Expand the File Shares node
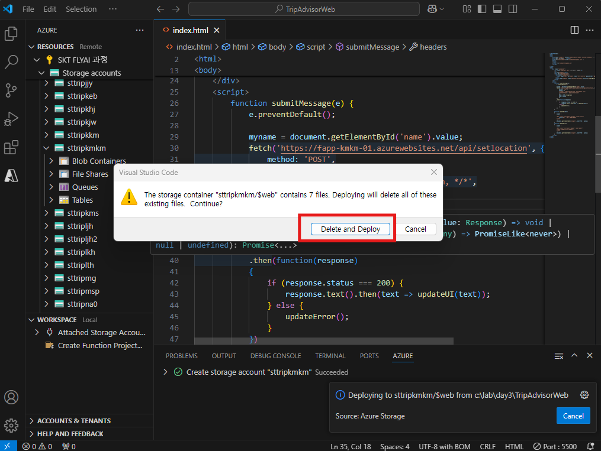Screen dimensions: 601x451 point(51,174)
